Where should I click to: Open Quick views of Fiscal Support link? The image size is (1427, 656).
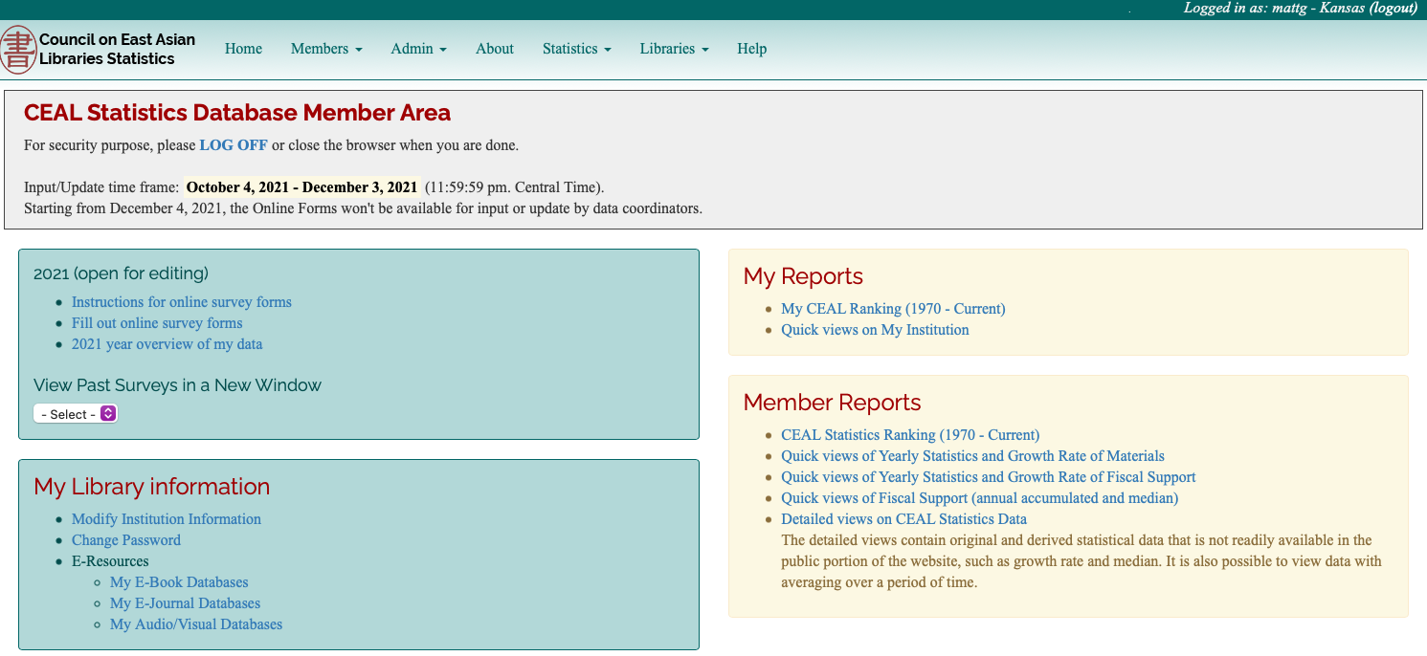coord(979,498)
